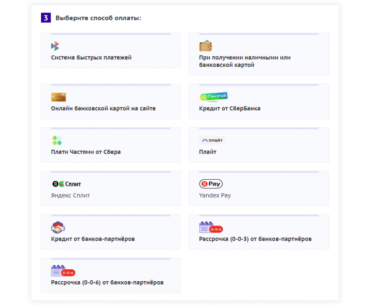Select Рассрочка (0-0-3) от банков-партнёров label
Viewport: 365px width, 307px height.
tap(255, 239)
